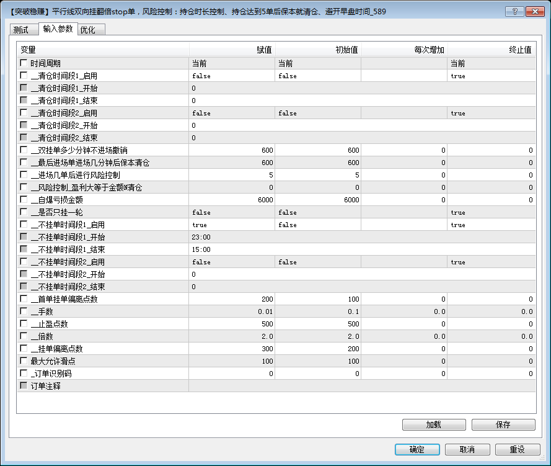Switch to the 测试 tab
The height and width of the screenshot is (466, 551).
coord(24,30)
